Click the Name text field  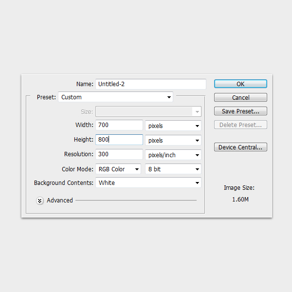[150, 84]
